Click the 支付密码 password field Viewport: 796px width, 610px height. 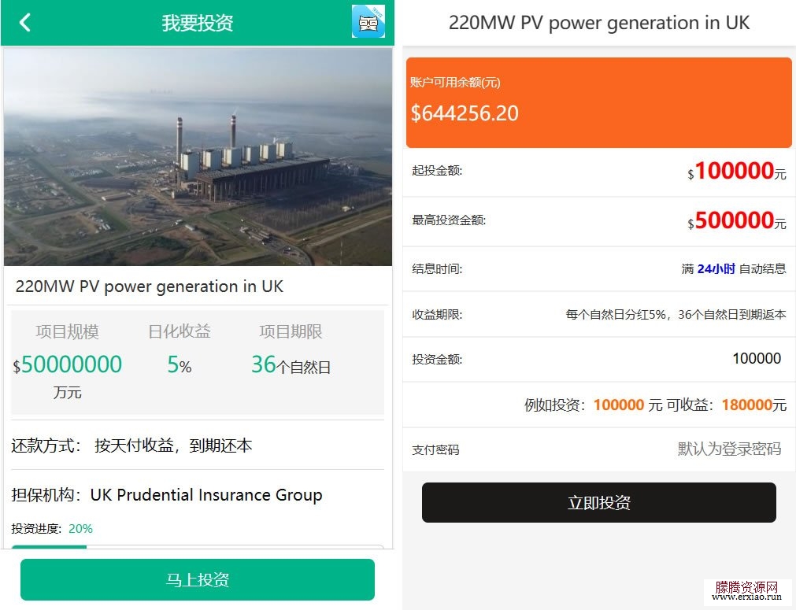[599, 449]
